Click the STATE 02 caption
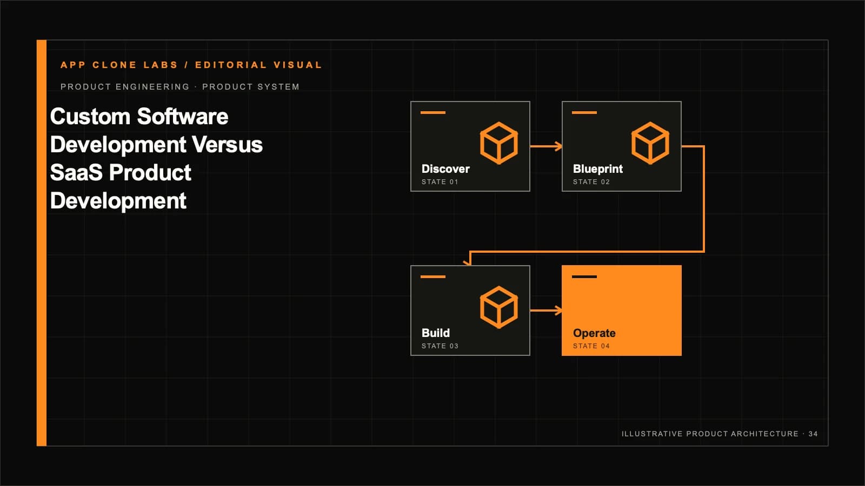 click(x=591, y=182)
